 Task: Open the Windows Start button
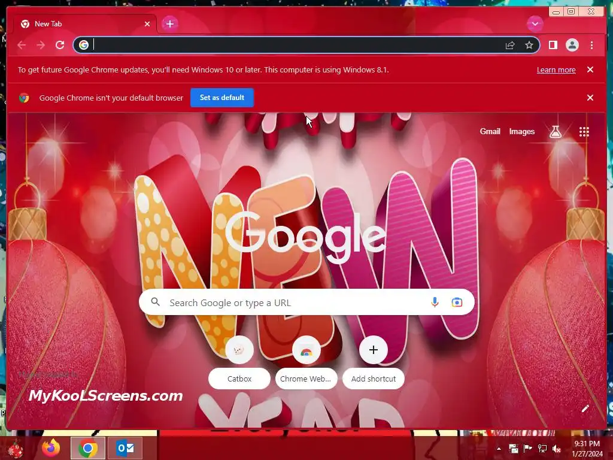[x=16, y=449]
